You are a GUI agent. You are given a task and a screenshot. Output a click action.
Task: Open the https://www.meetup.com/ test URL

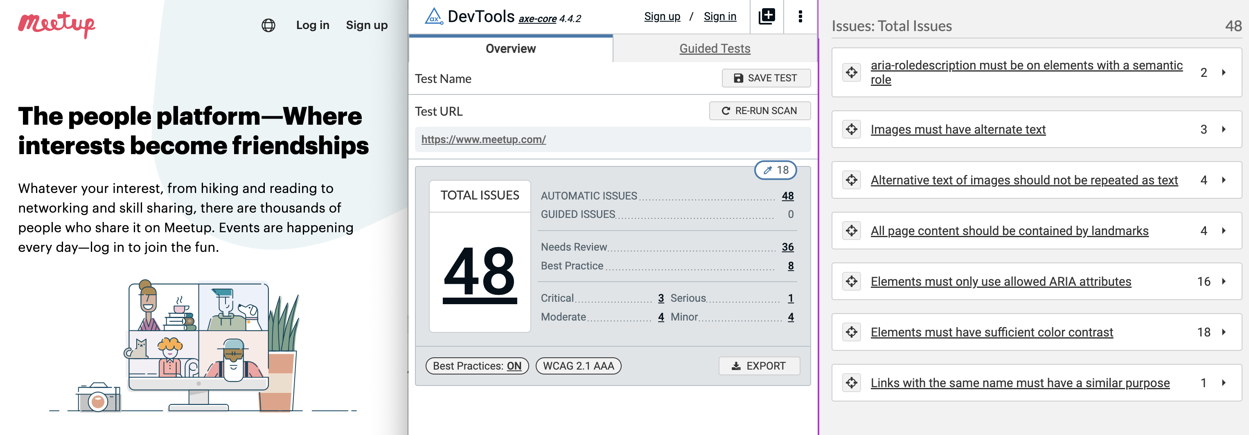click(483, 139)
